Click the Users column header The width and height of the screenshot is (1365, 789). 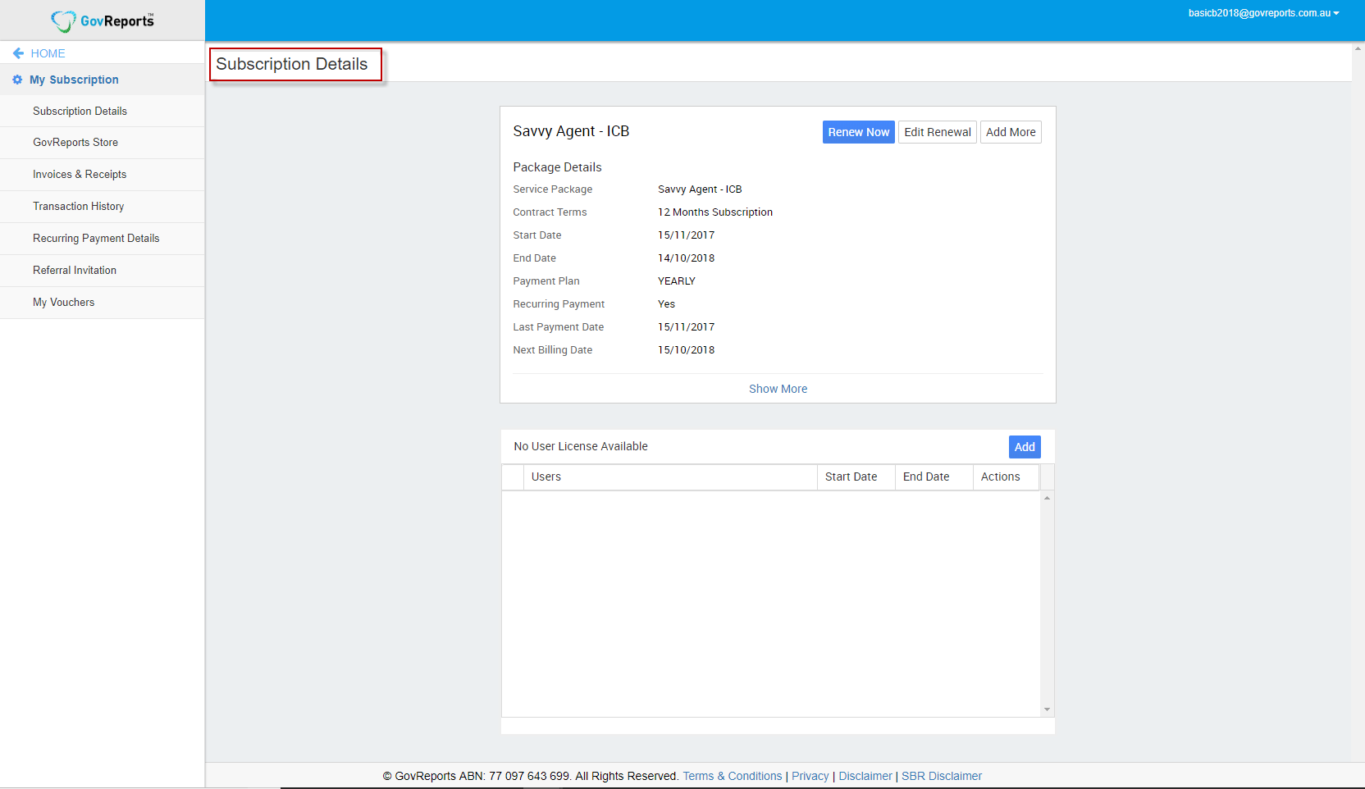(x=670, y=477)
